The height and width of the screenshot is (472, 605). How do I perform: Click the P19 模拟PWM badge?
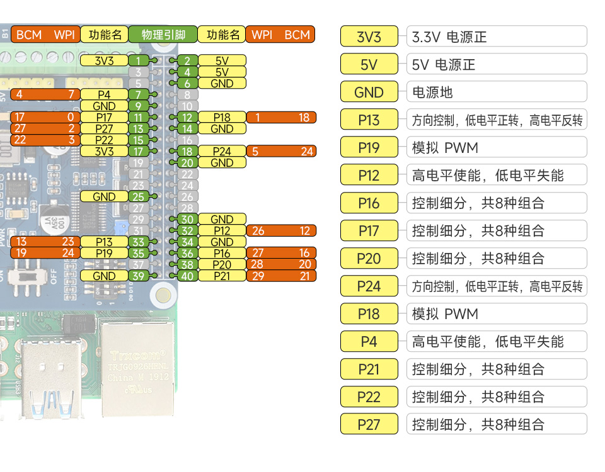coord(369,147)
